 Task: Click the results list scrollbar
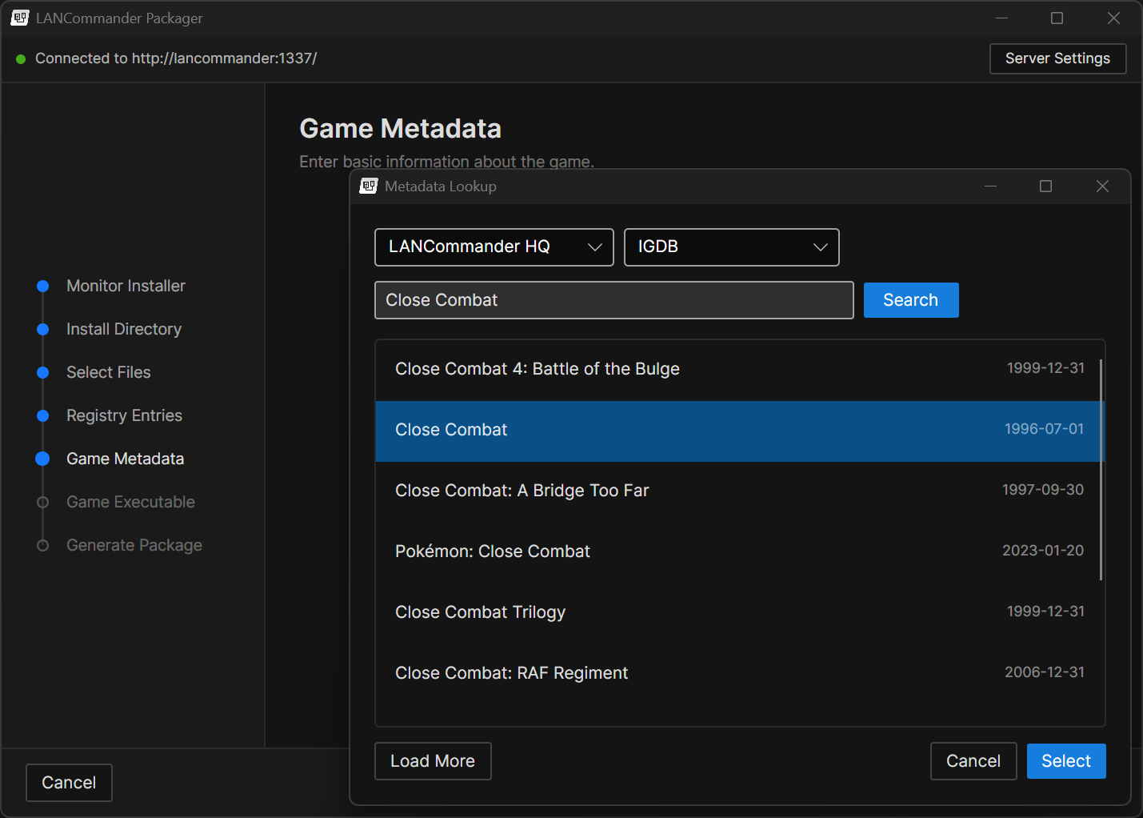pyautogui.click(x=1101, y=470)
